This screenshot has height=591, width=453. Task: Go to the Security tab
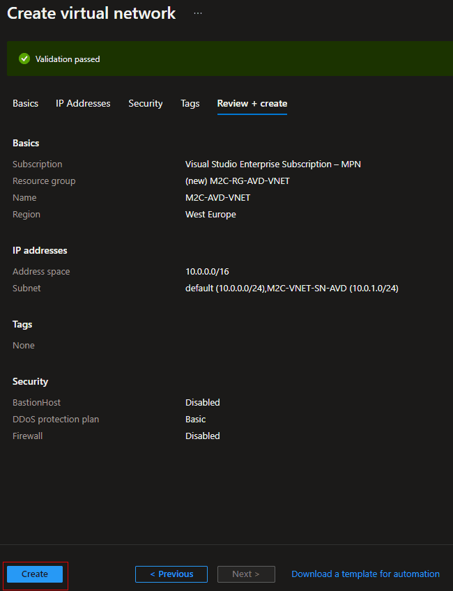146,103
